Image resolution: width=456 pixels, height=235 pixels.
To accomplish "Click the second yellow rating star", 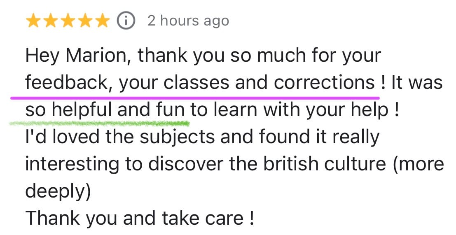I will point(50,21).
